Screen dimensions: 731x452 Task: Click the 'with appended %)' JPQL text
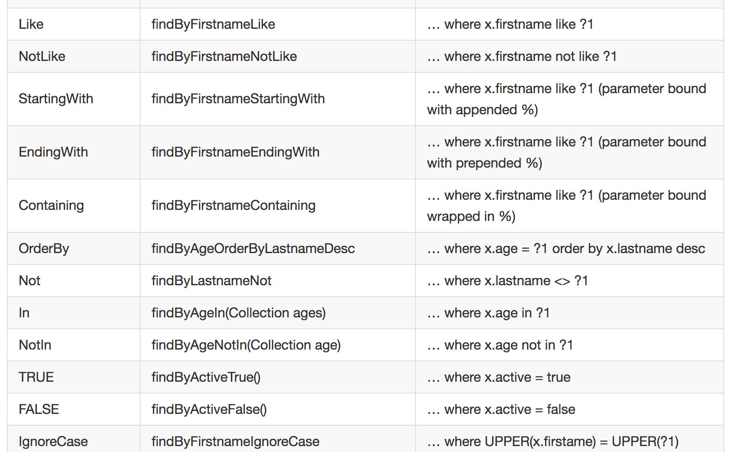pos(482,110)
